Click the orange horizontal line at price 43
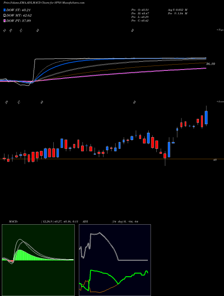 112,159
